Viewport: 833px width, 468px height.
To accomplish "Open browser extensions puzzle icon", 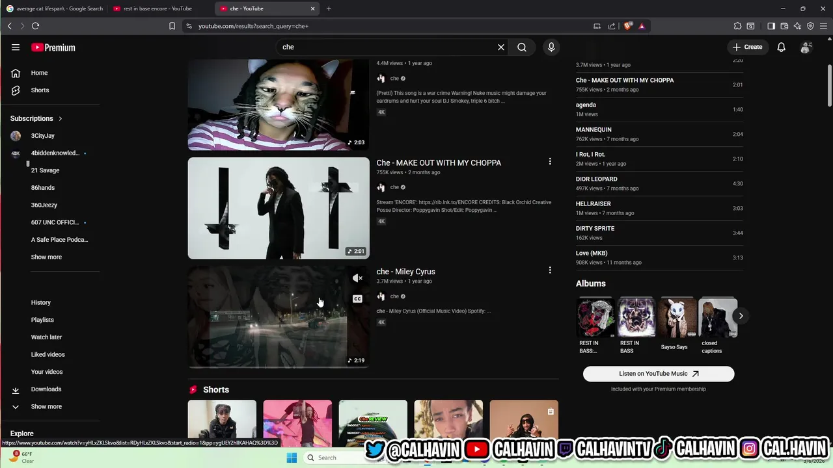I will 737,26.
